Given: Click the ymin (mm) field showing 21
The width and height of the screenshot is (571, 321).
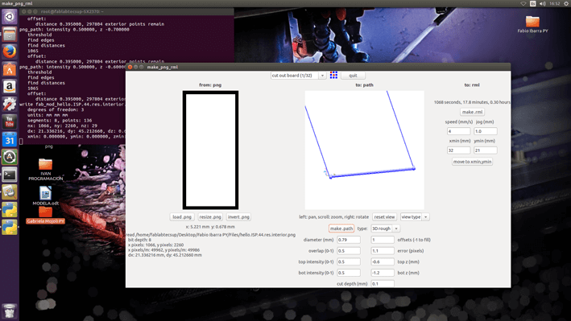Looking at the screenshot, I should tap(486, 150).
